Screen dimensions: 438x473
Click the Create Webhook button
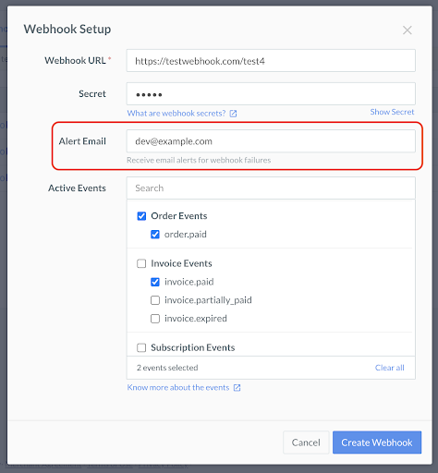tap(377, 443)
